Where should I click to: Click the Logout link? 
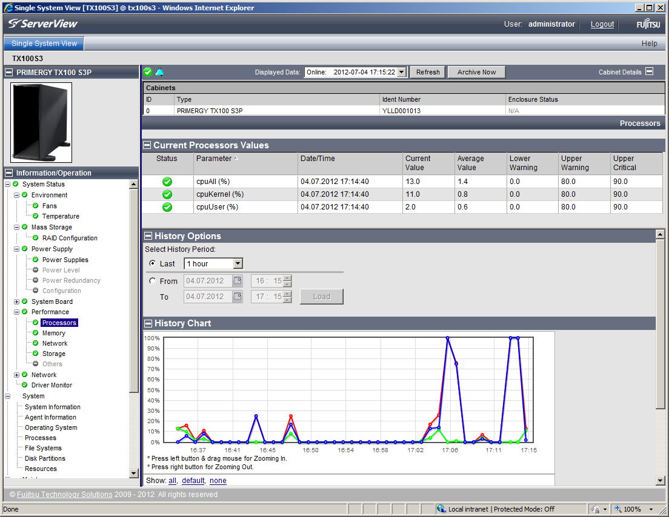pyautogui.click(x=602, y=24)
